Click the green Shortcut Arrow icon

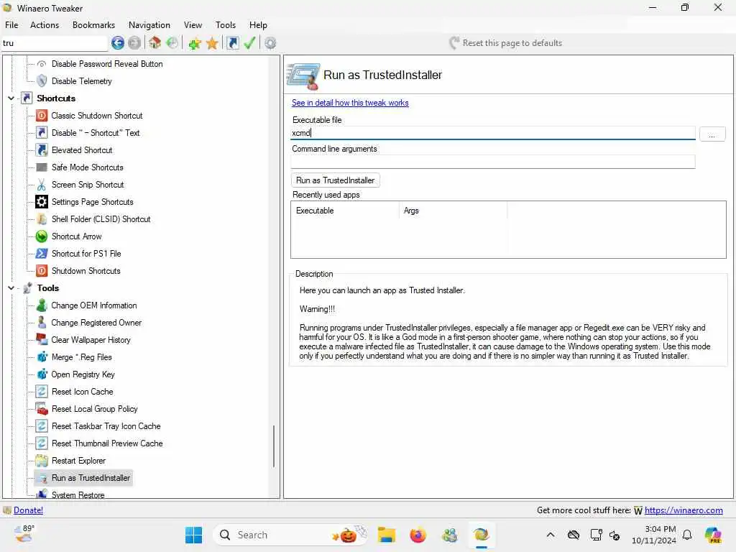(42, 236)
